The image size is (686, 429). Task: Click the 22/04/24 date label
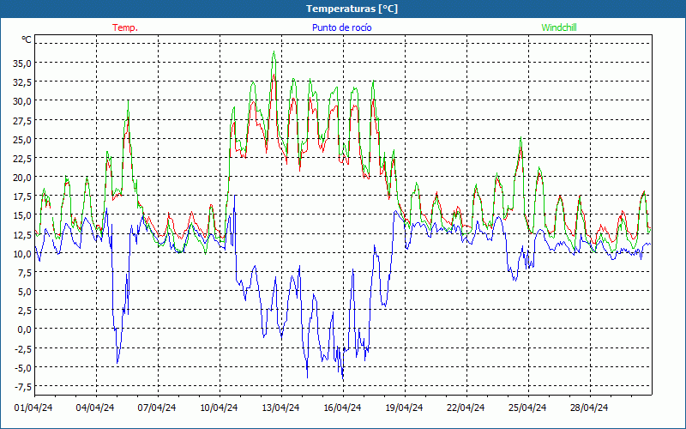coord(466,408)
